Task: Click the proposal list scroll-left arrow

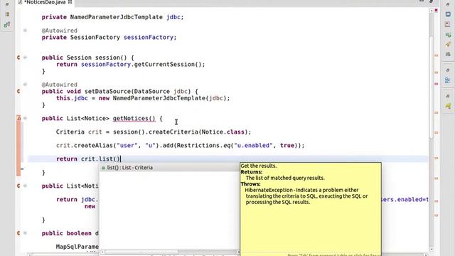Action: tap(102, 252)
